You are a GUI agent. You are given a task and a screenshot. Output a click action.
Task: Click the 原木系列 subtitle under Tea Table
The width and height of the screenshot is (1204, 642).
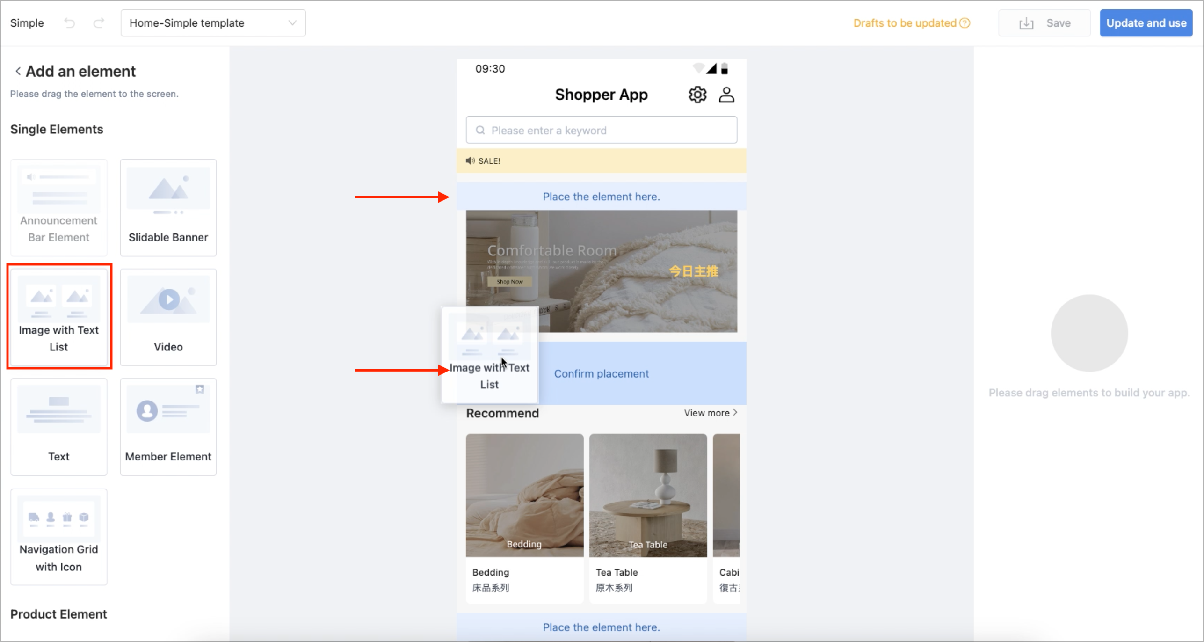[614, 588]
